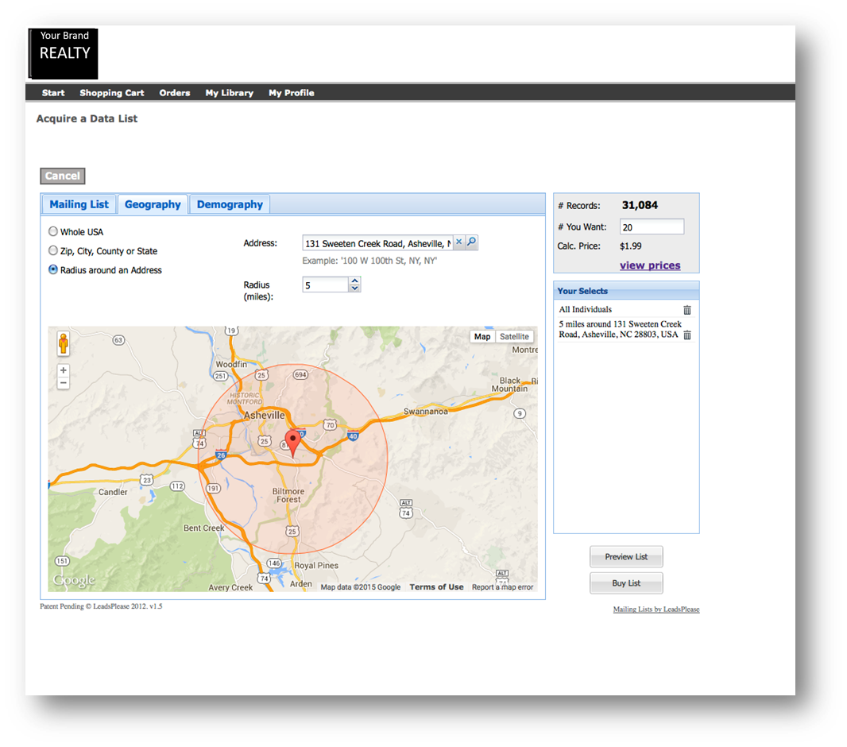Click the 31,084 records count
Image resolution: width=847 pixels, height=747 pixels.
click(640, 205)
